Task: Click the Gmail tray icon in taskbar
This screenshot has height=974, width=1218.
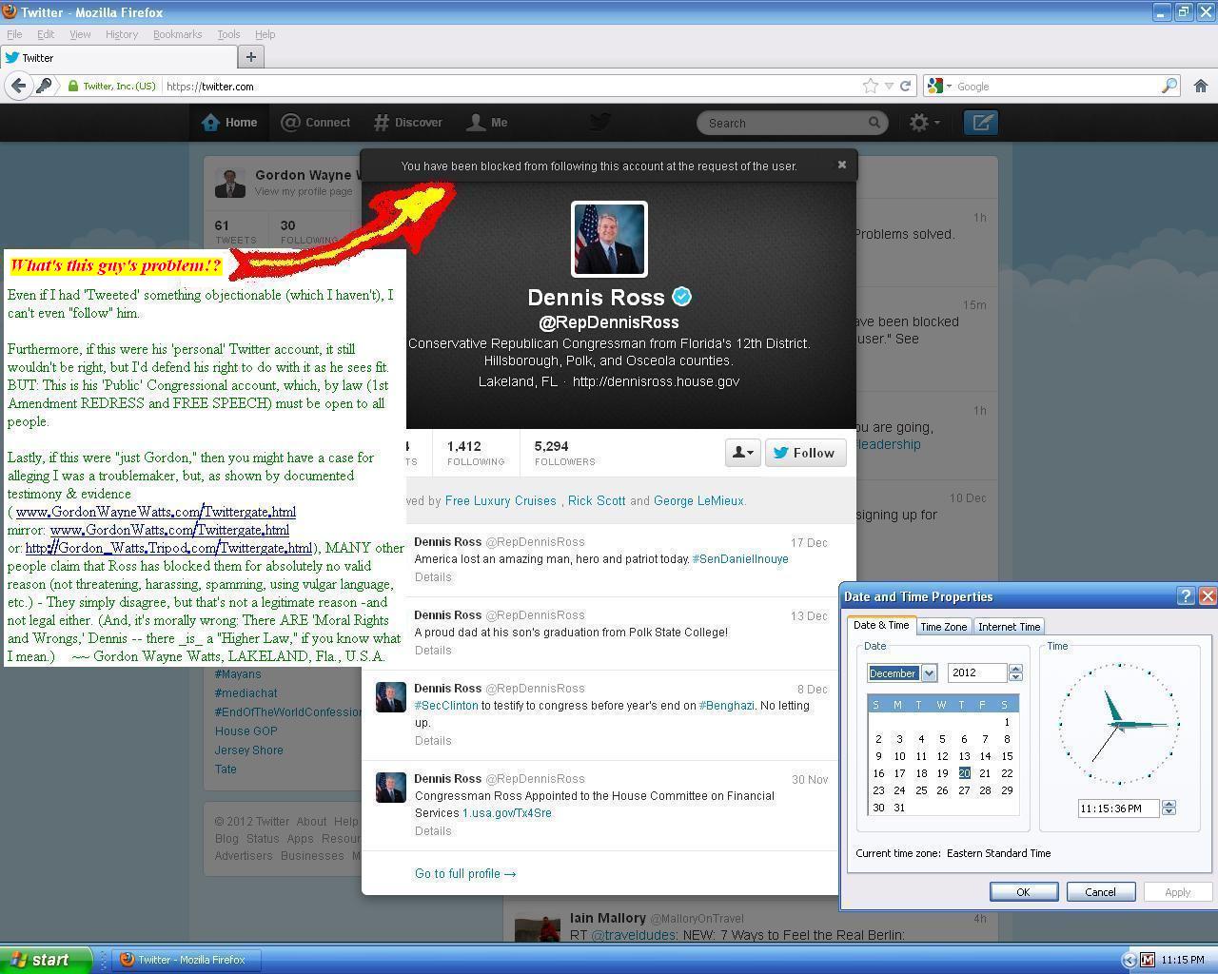Action: pos(1148,960)
